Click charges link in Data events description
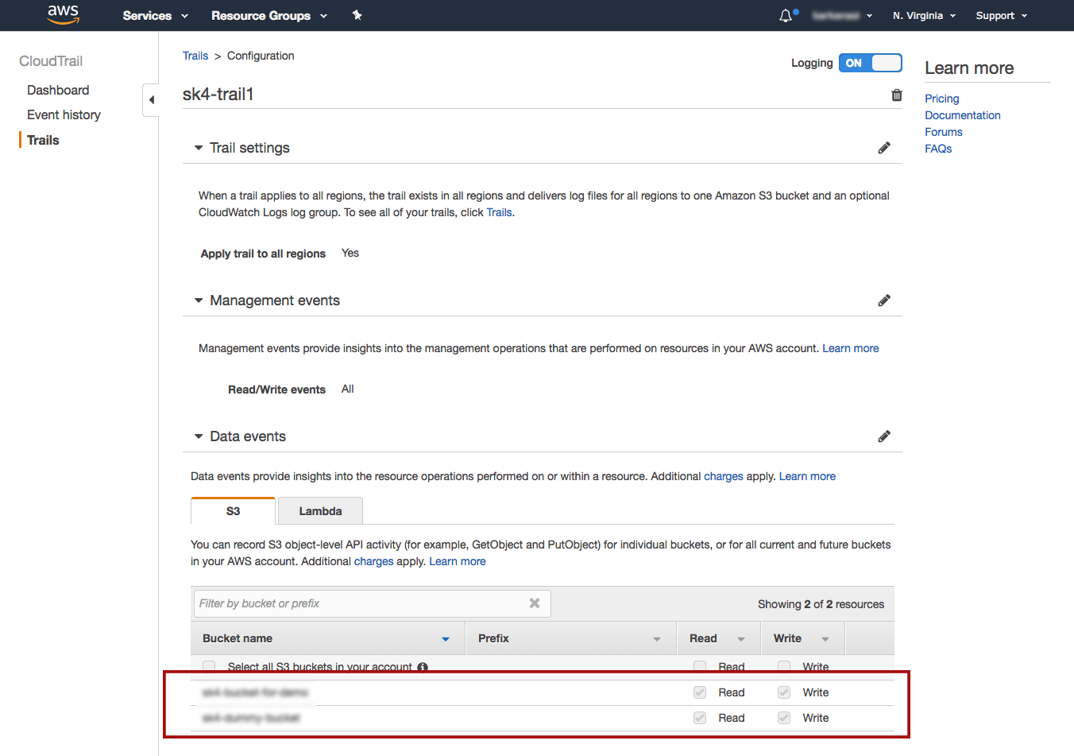The height and width of the screenshot is (756, 1074). 724,476
